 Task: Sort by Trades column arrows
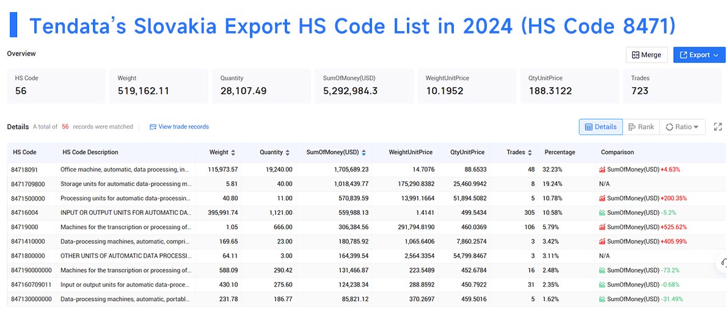(x=530, y=153)
